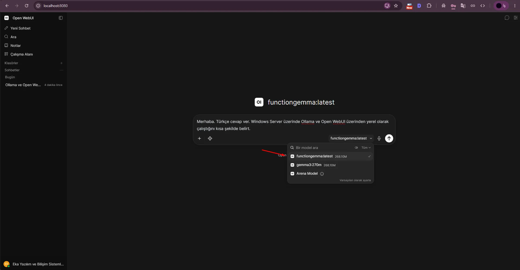This screenshot has height=270, width=520.
Task: Open the password key icon
Action: coord(453,6)
